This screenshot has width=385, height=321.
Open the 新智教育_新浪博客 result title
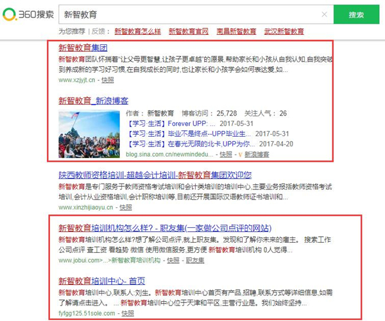pyautogui.click(x=93, y=101)
